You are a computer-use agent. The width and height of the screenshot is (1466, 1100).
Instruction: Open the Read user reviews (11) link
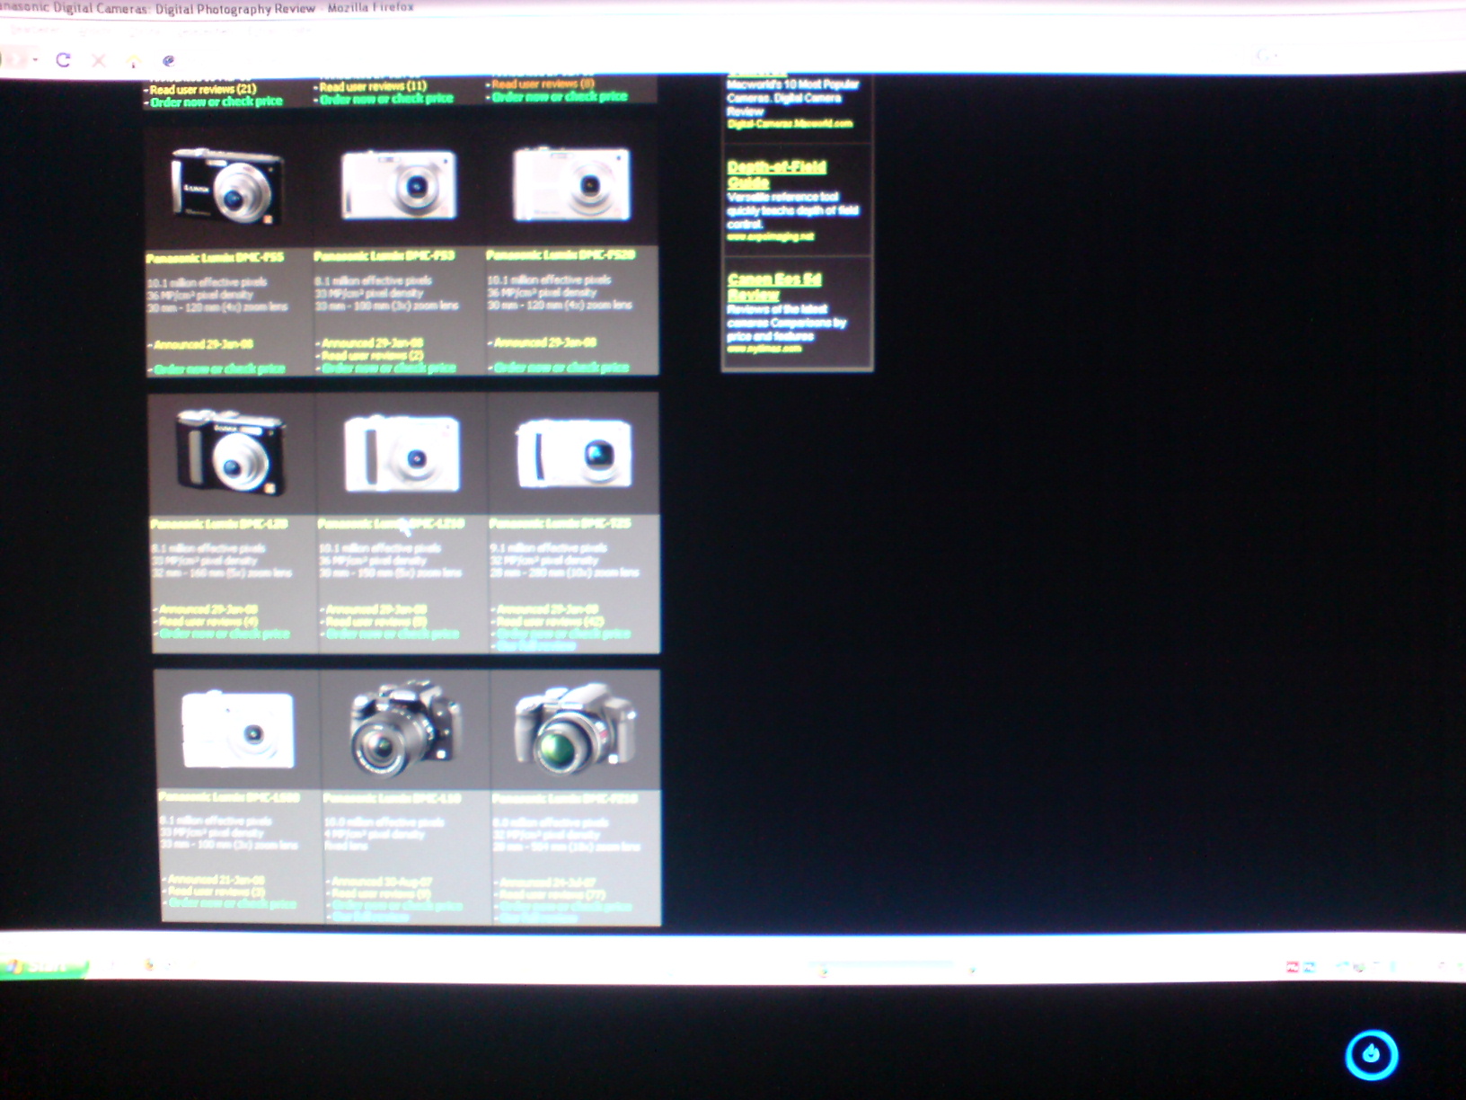click(372, 86)
